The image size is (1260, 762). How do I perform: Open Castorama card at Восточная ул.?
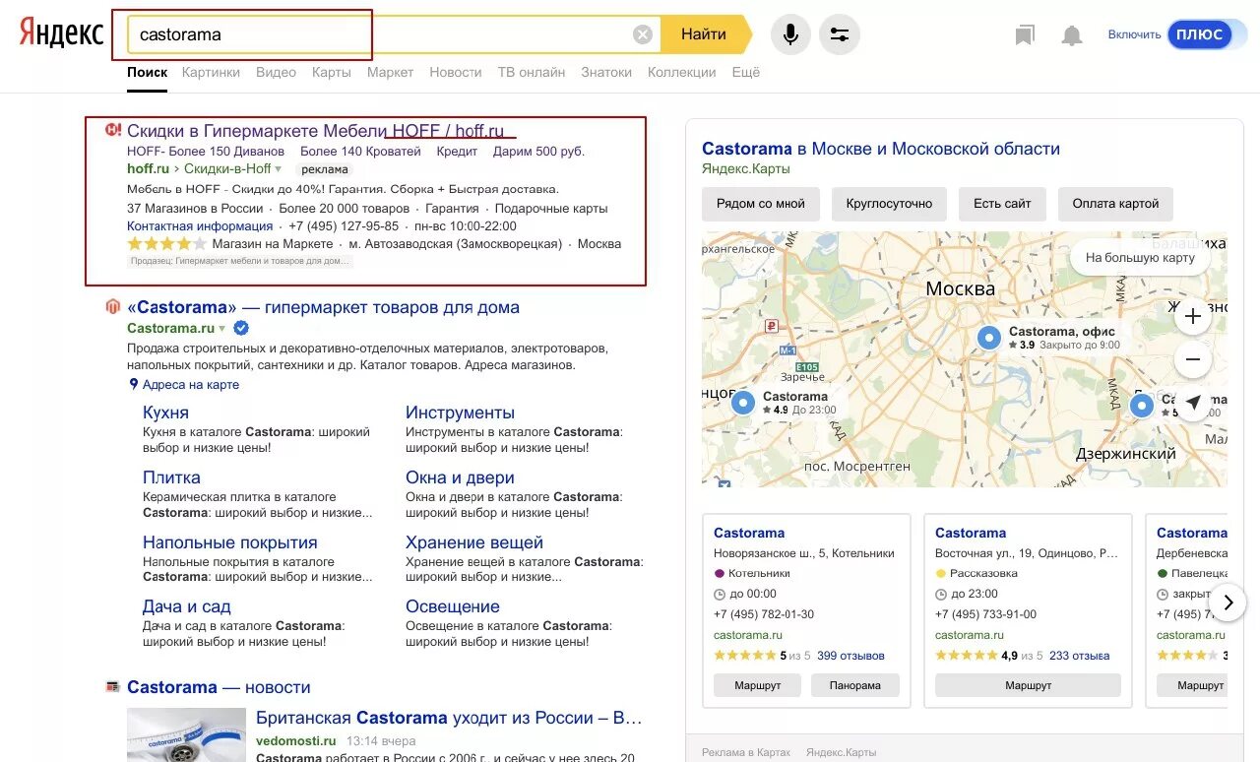point(971,533)
